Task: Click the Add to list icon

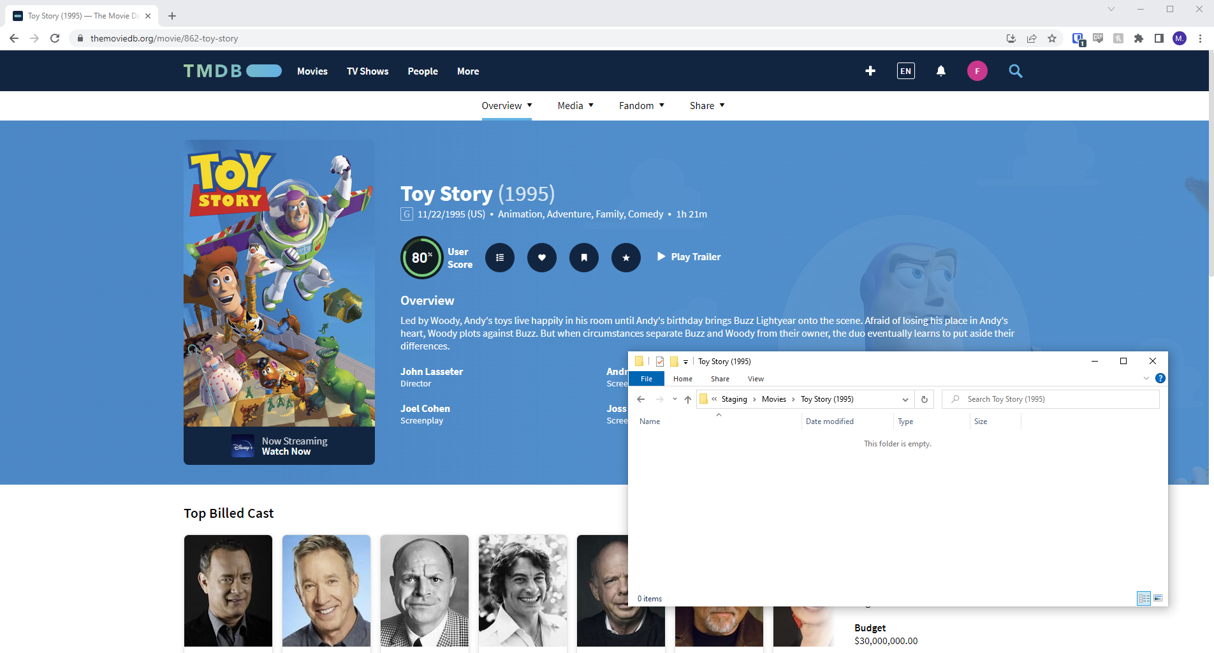Action: tap(500, 258)
